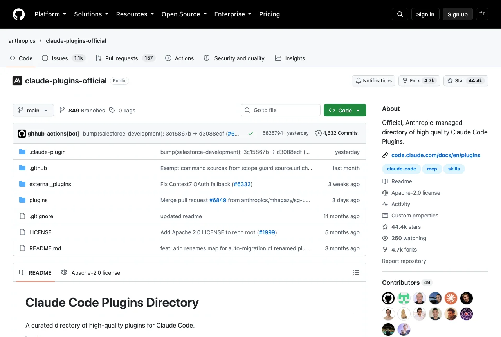Open the main branch selector
The width and height of the screenshot is (501, 337).
coord(33,110)
